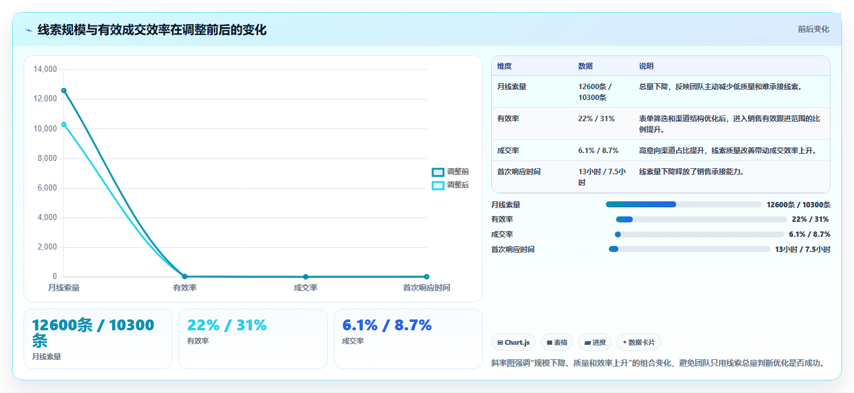Click the 首次响应时间 x-axis label

(x=426, y=288)
